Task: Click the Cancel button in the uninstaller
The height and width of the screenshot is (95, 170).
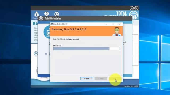Action: pos(87,79)
